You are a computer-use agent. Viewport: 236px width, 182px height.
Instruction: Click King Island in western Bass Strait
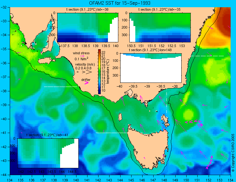pyautogui.click(x=120, y=117)
